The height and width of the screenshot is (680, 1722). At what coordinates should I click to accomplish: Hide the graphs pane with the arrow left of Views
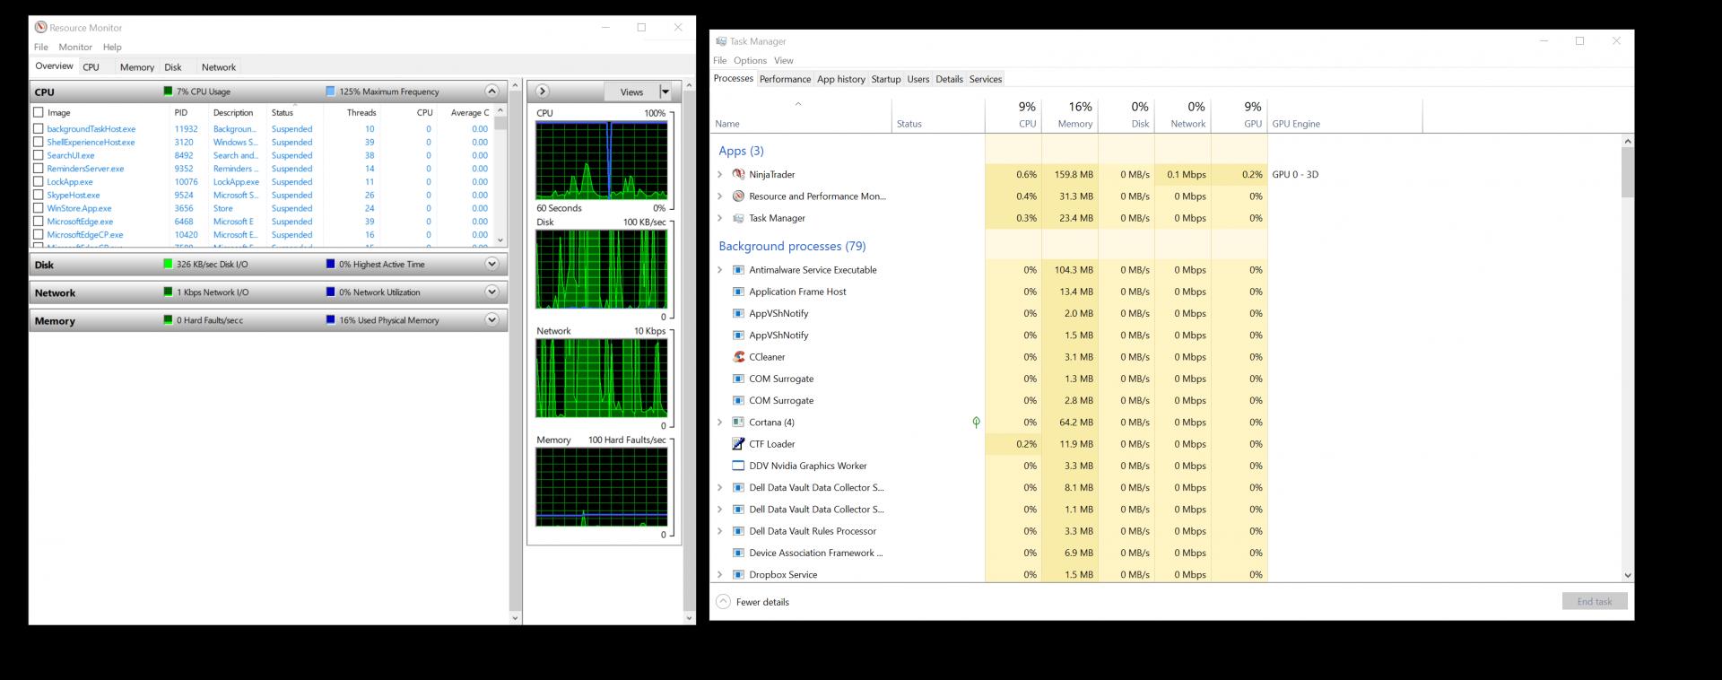coord(542,92)
